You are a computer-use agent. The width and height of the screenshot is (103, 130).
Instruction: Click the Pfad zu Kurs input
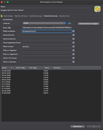tap(47, 47)
